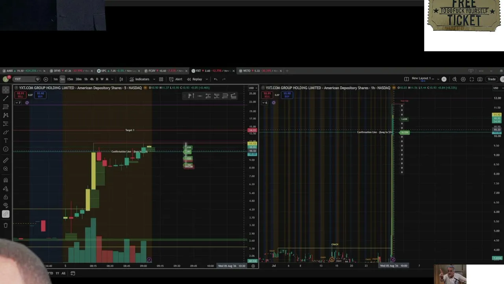Screen dimensions: 504x284
Task: Toggle drawing sync link tool
Action: 6,214
